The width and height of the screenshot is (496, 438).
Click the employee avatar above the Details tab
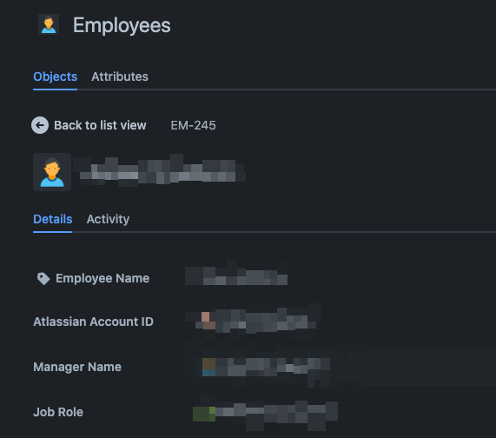[52, 172]
